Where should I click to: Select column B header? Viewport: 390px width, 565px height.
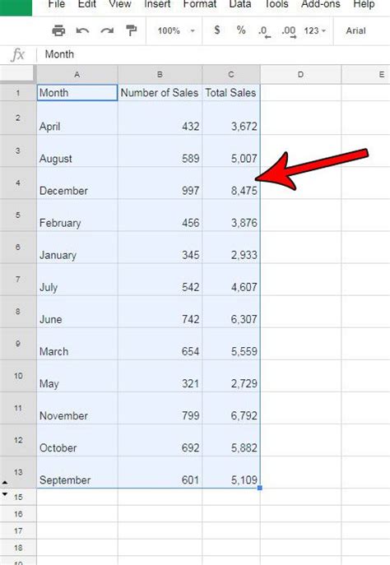coord(160,75)
